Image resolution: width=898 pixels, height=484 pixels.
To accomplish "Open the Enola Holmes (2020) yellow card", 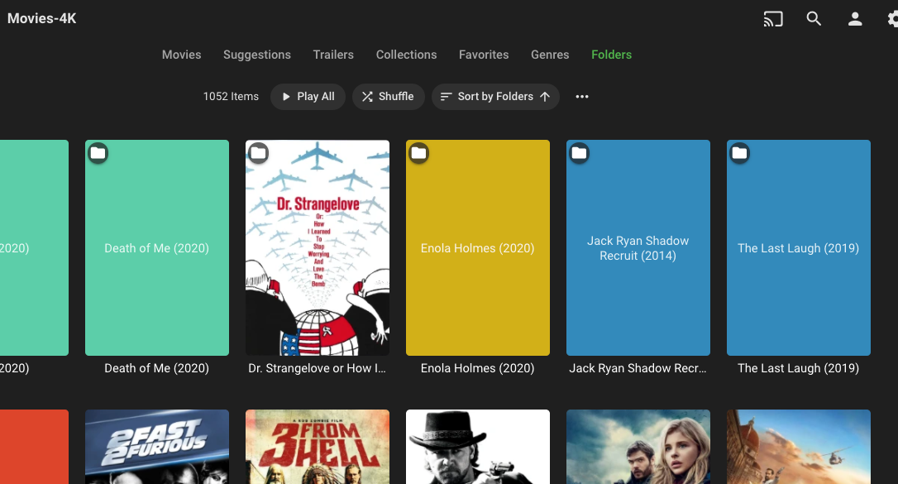I will (478, 248).
